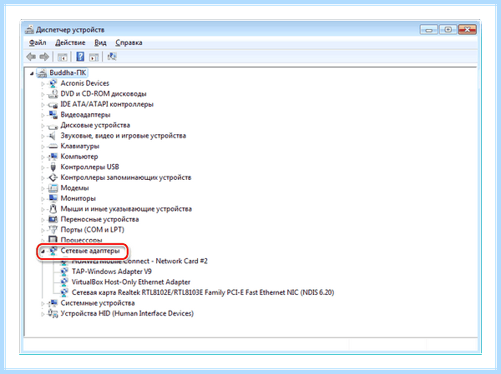Select the Сетевые адаптеры tree label
501x374 pixels.
pos(90,251)
